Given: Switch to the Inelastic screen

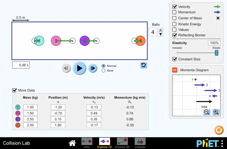Looking at the screenshot, I should pyautogui.click(x=140, y=143).
